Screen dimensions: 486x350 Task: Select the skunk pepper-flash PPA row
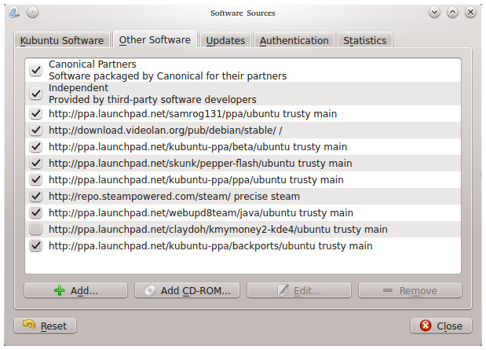point(199,163)
